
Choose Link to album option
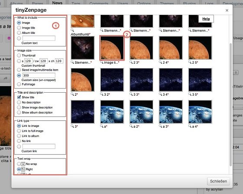pyautogui.click(x=19, y=136)
